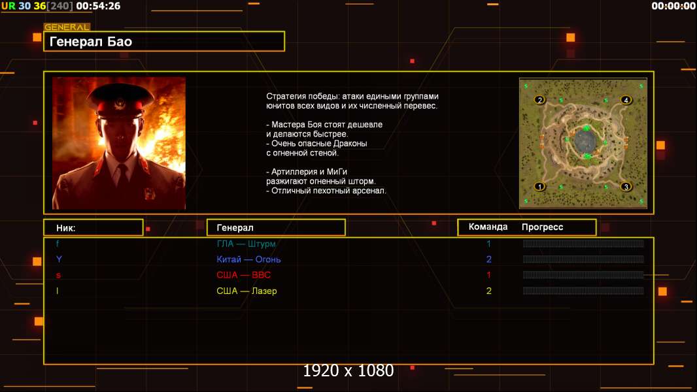The image size is (697, 392).
Task: Select start position 4 on map
Action: point(626,100)
